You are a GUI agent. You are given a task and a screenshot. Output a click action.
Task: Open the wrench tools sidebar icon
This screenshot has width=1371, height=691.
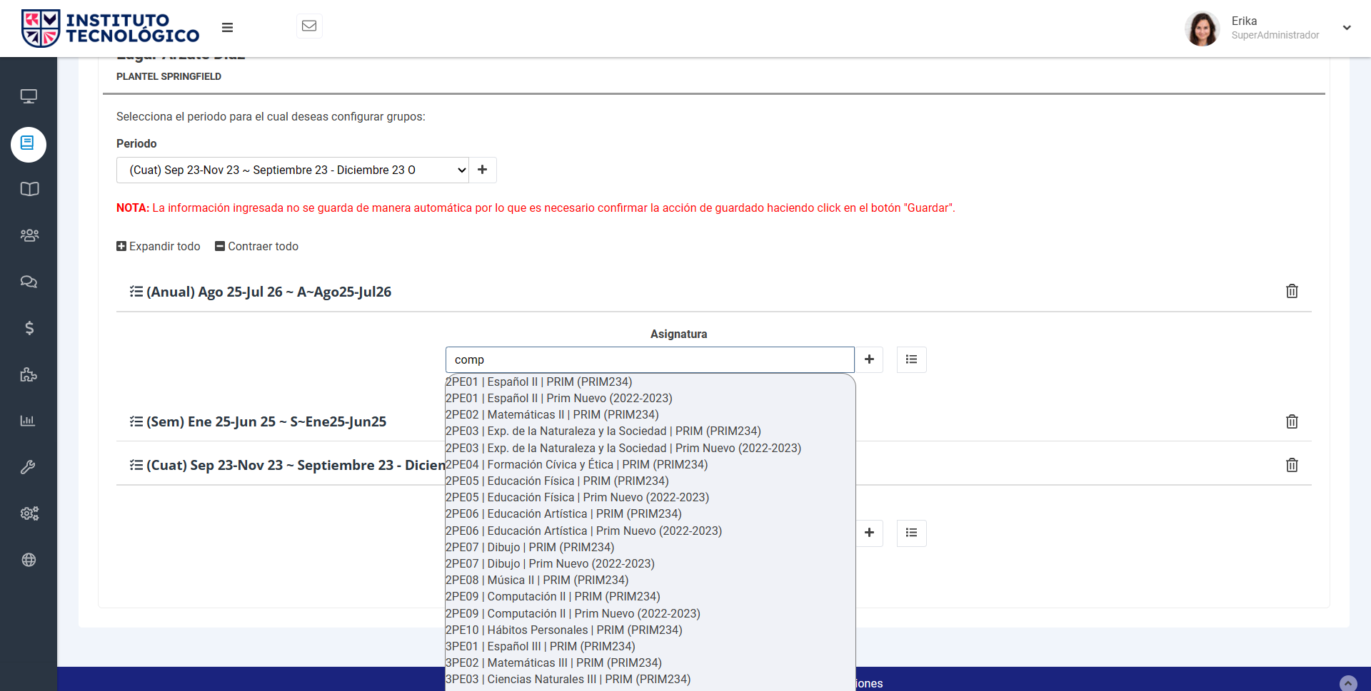coord(29,467)
